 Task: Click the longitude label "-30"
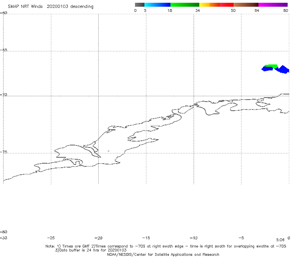[x=4, y=238]
